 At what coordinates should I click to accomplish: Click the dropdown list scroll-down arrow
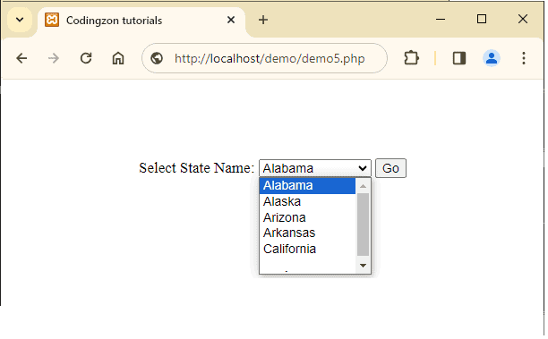[x=364, y=266]
